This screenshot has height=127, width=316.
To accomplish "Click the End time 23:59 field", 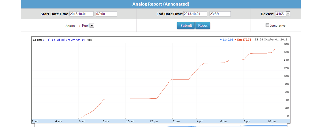I will 220,14.
